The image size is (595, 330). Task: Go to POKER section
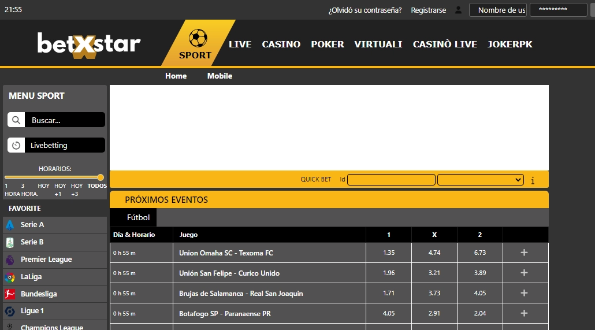pyautogui.click(x=328, y=44)
